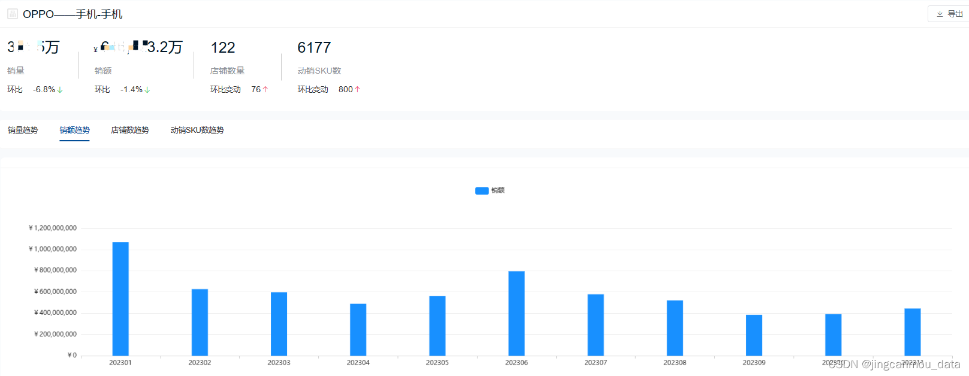Screen dimensions: 969x376
Task: Open the 动销SKU数趋势 tab
Action: pyautogui.click(x=197, y=130)
